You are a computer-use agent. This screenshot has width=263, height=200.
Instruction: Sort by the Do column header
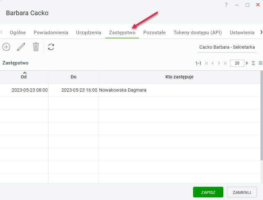pos(73,77)
